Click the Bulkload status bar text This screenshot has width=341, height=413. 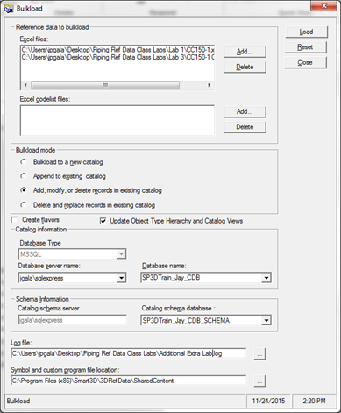(18, 401)
